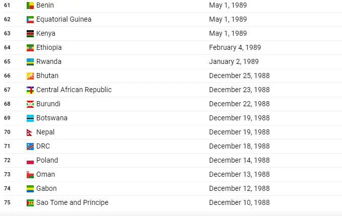Click the Equatorial Guinea flag icon
The image size is (342, 216).
pyautogui.click(x=30, y=20)
